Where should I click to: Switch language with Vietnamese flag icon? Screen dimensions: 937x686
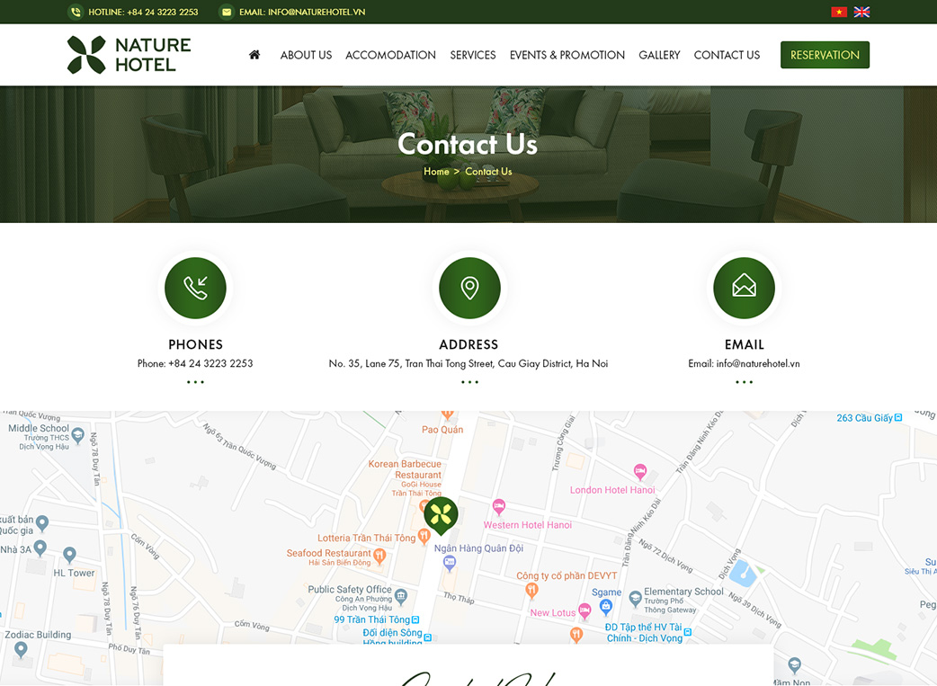coord(839,12)
